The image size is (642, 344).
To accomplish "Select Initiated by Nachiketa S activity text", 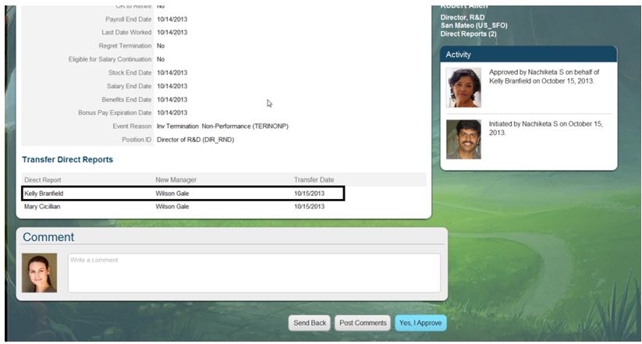I will (546, 128).
